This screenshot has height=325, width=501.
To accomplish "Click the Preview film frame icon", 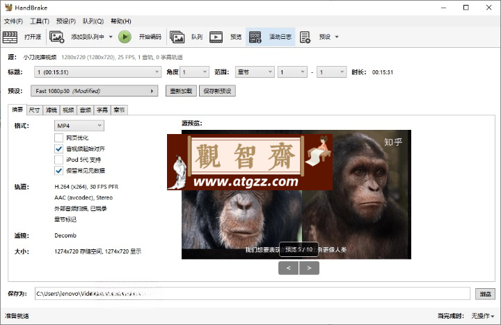I will [x=216, y=37].
